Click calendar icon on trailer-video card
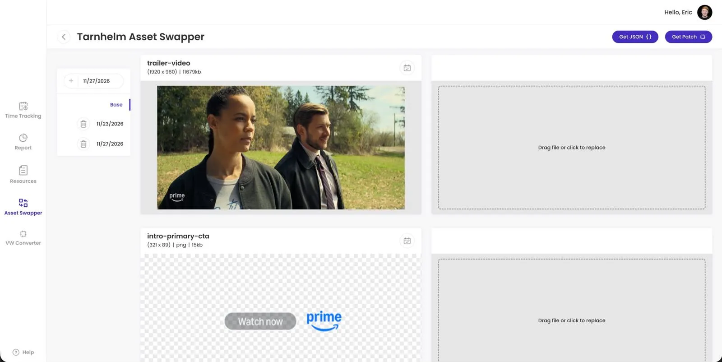Image resolution: width=722 pixels, height=362 pixels. pos(407,68)
